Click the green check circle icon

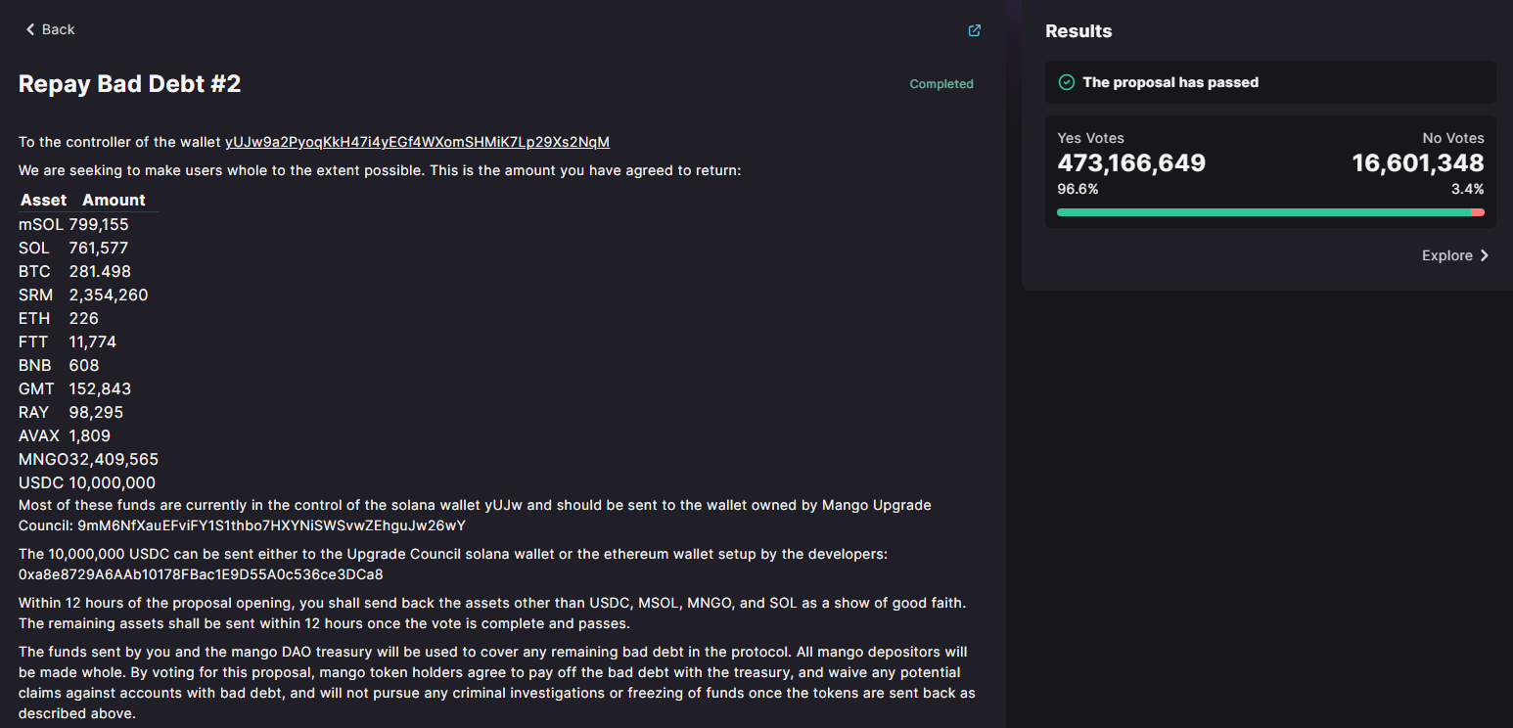point(1067,82)
